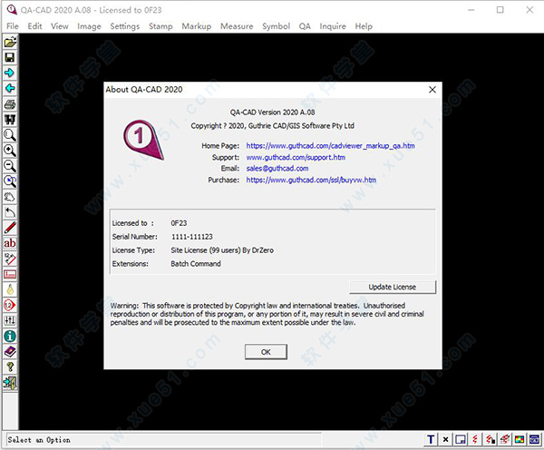544x450 pixels.
Task: Open the Home Page cadviewer_markup_qa.htm link
Action: tap(330, 145)
